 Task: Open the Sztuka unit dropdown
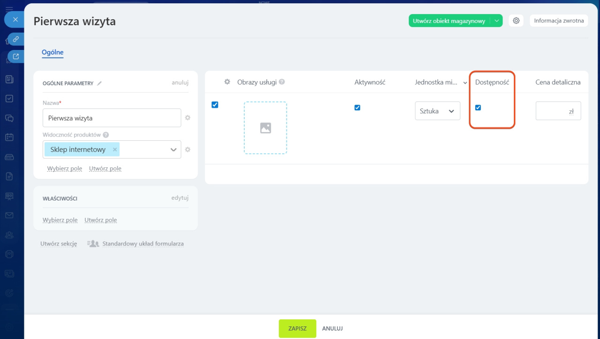pos(437,111)
